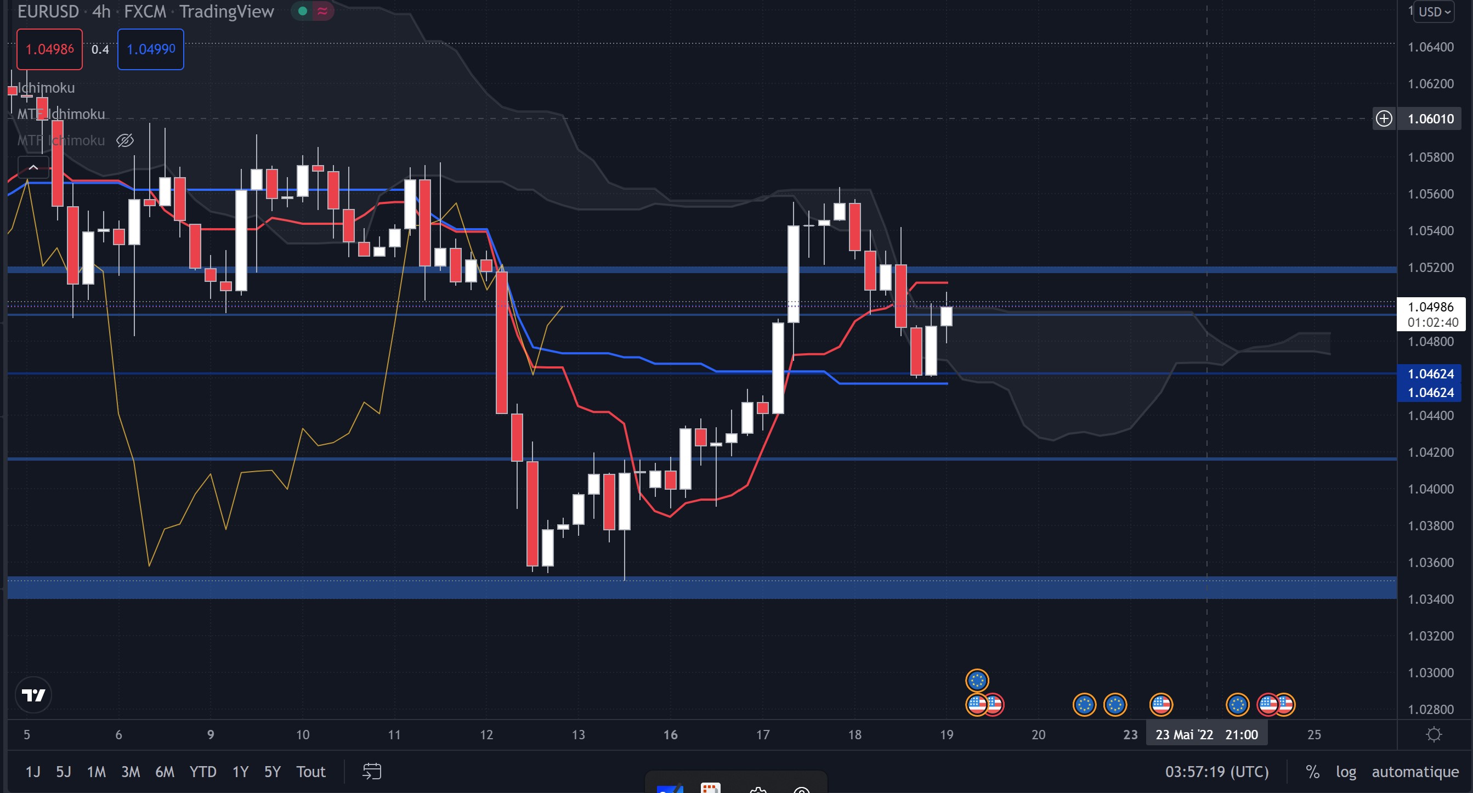Click the EU flag event near 20
The image size is (1473, 793).
pos(1084,704)
